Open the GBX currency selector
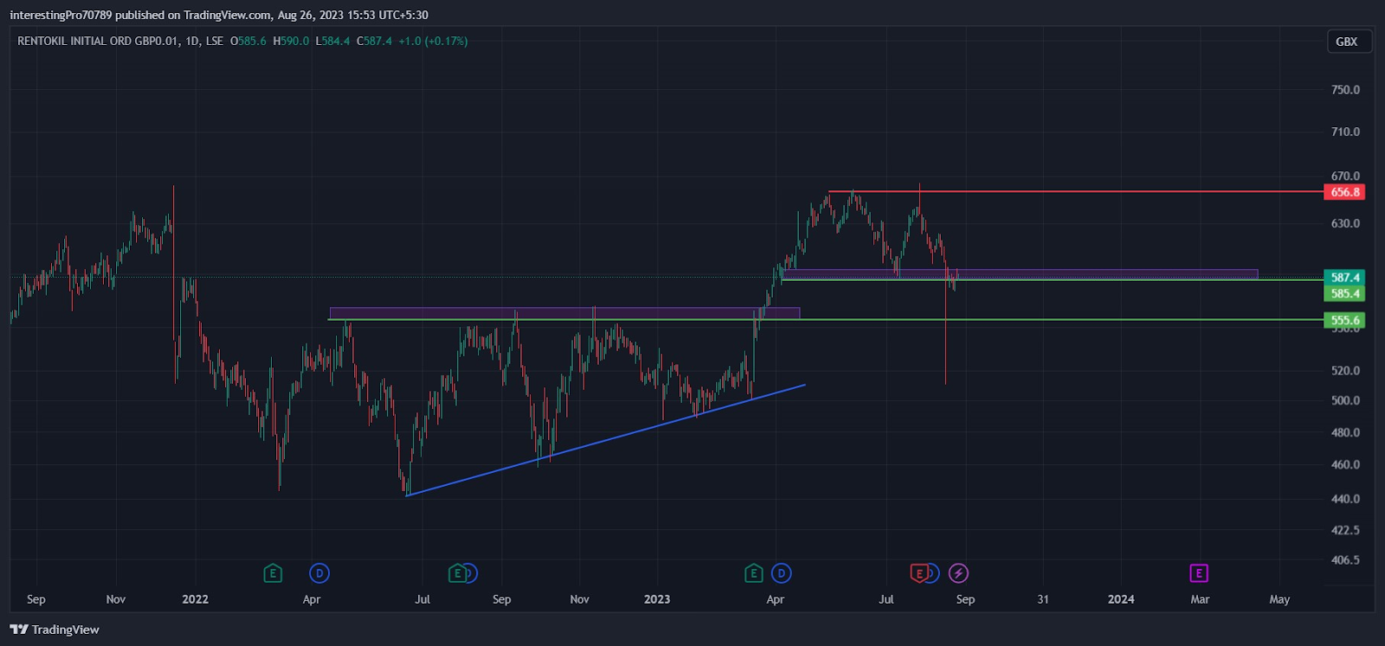Screen dimensions: 1385x646 click(x=1350, y=42)
